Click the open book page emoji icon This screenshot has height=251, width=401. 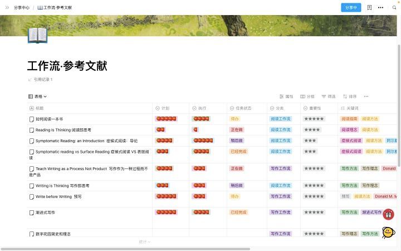click(x=38, y=35)
